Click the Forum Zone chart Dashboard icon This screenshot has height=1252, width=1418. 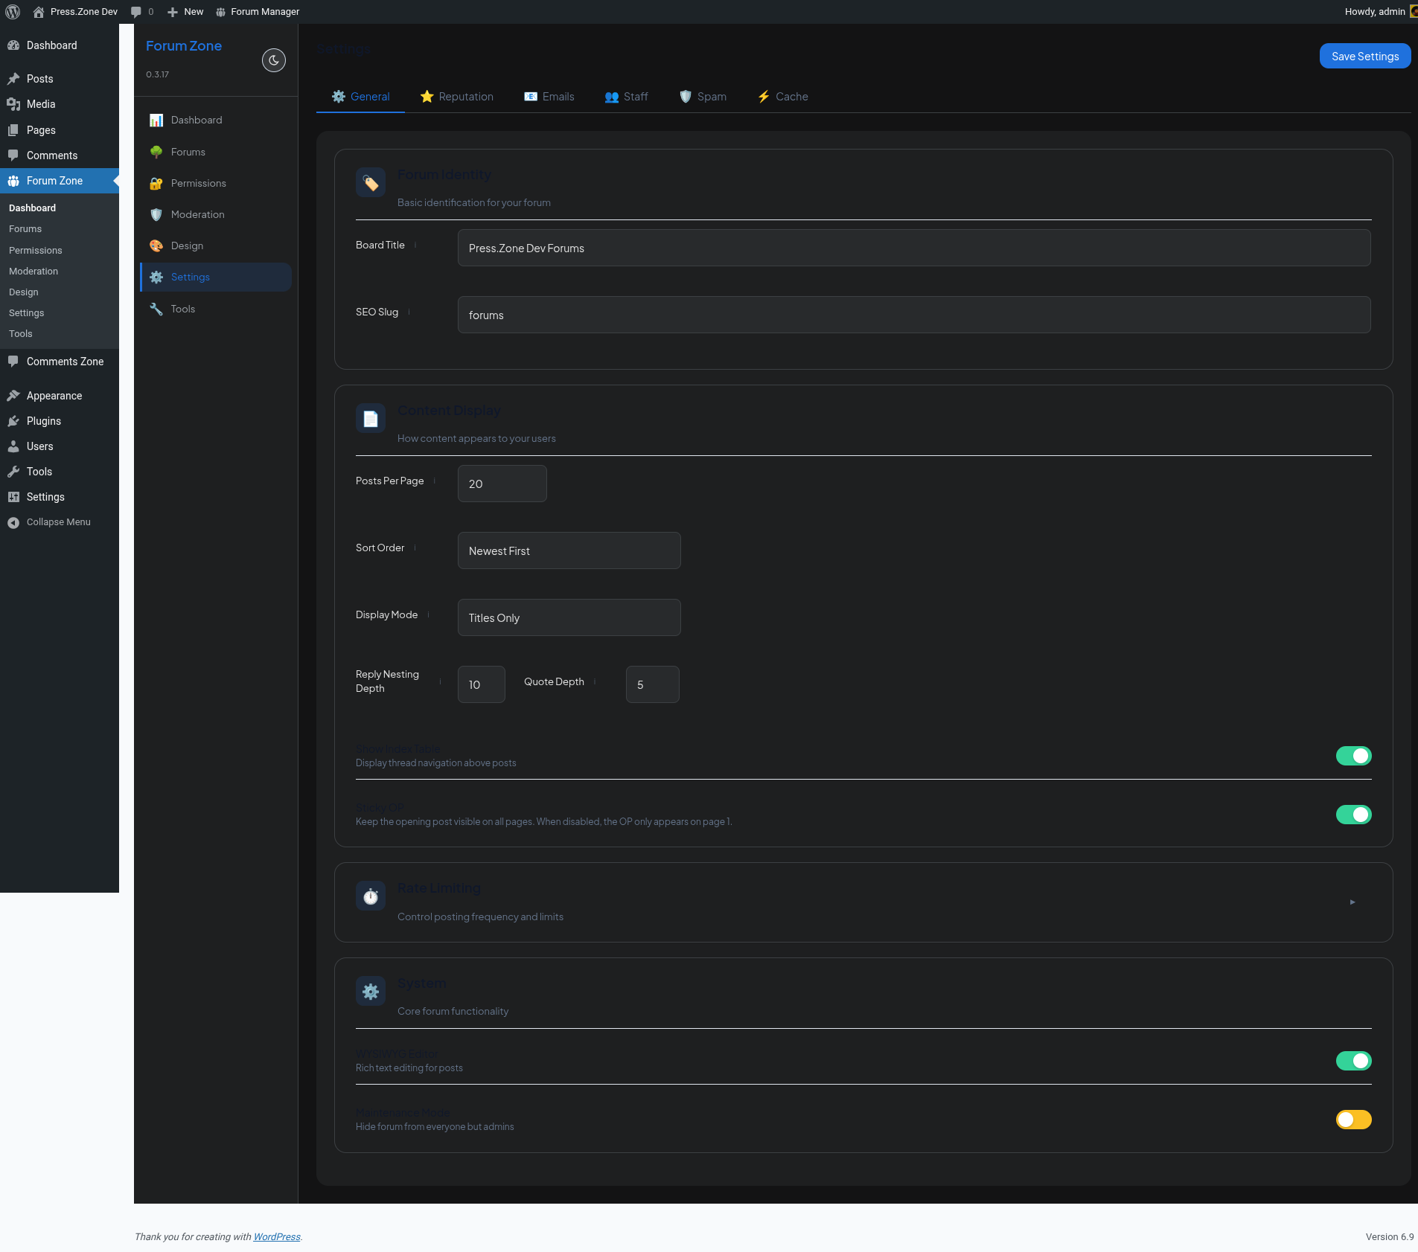pyautogui.click(x=156, y=120)
